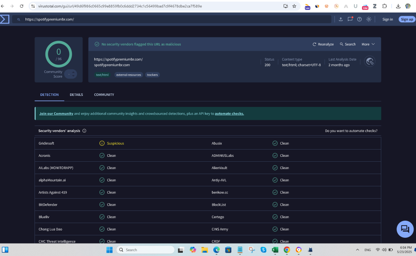The width and height of the screenshot is (416, 256).
Task: Bookmark this page with the star icon
Action: pos(294,6)
